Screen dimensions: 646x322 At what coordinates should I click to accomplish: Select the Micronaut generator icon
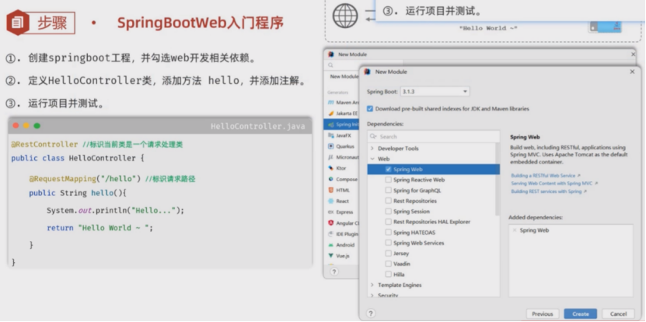(331, 157)
